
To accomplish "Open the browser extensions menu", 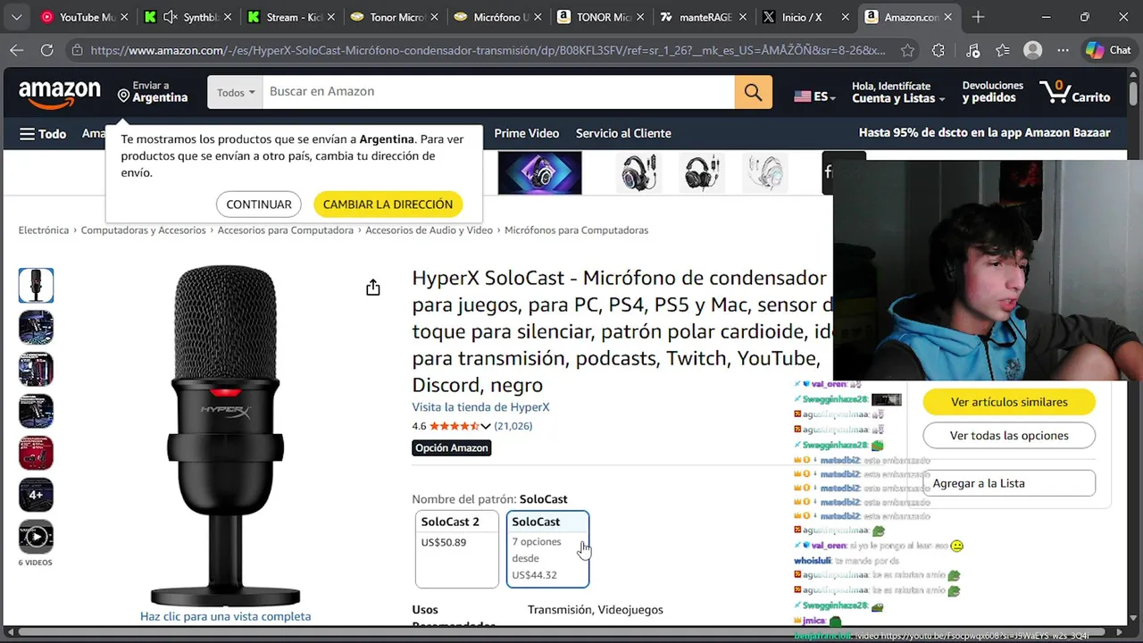I will click(939, 51).
